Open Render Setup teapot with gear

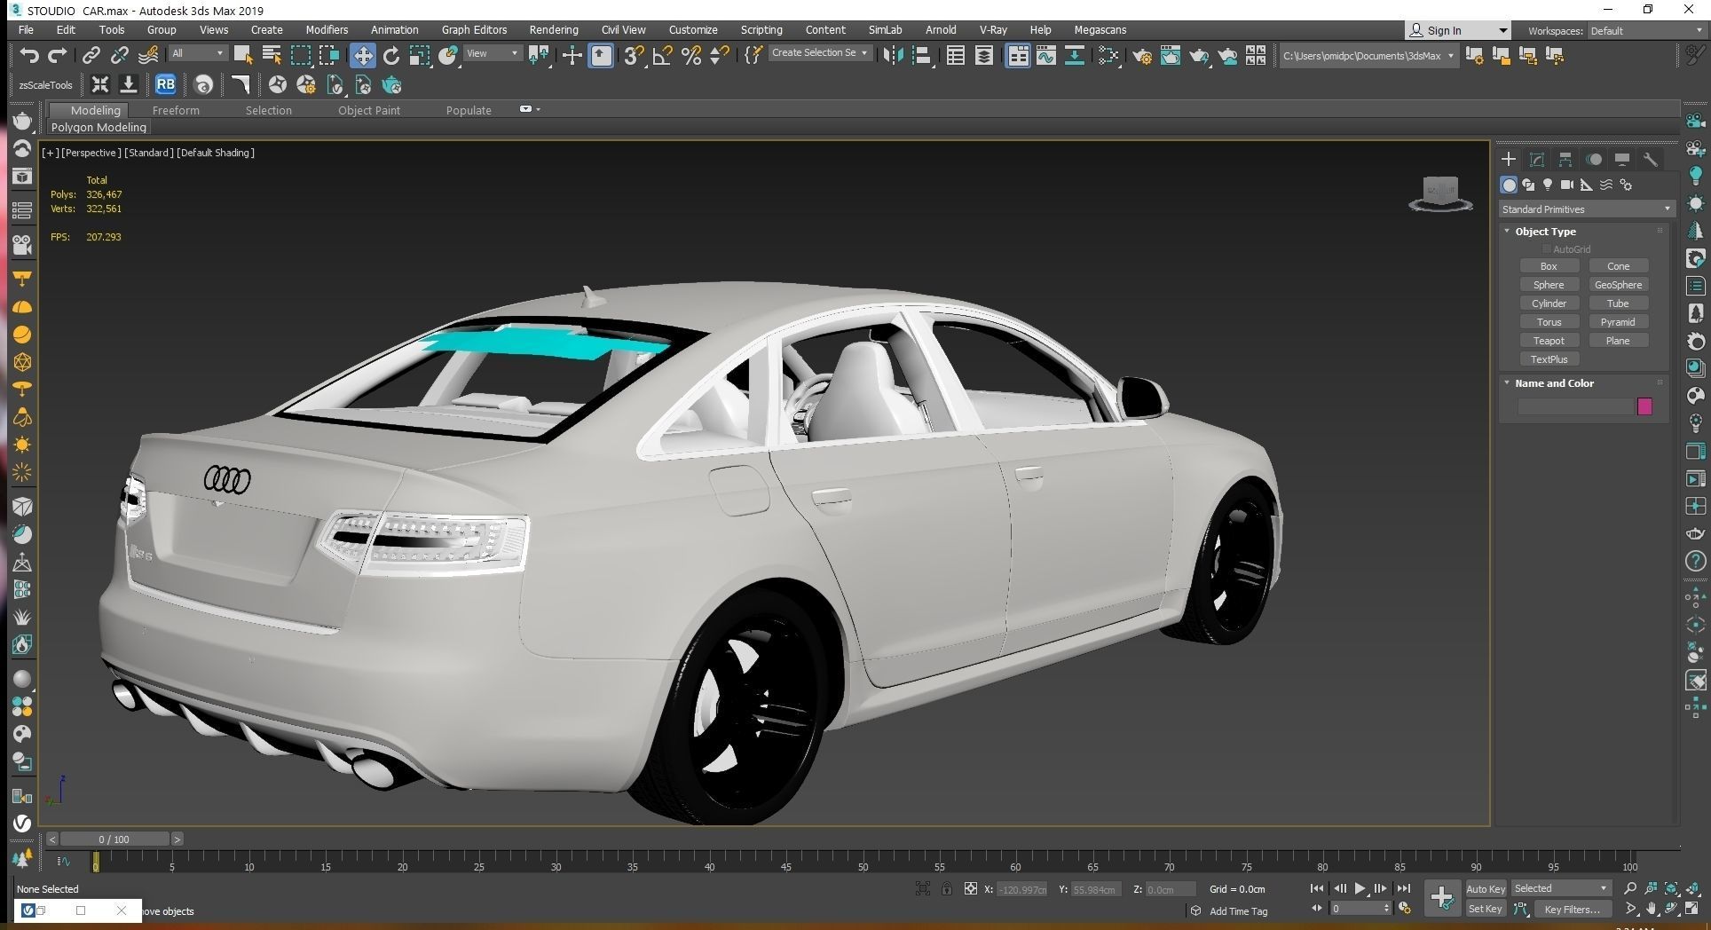[1142, 56]
